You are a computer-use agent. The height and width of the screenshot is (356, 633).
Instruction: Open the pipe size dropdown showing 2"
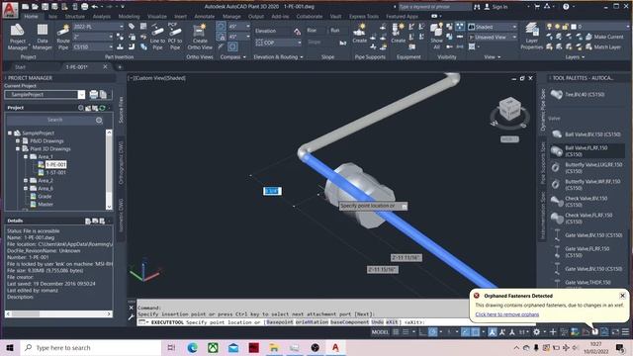(93, 37)
